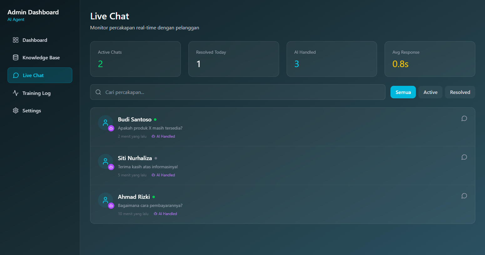Click Ahmad Rizki's avatar icon
The height and width of the screenshot is (255, 485).
click(105, 200)
